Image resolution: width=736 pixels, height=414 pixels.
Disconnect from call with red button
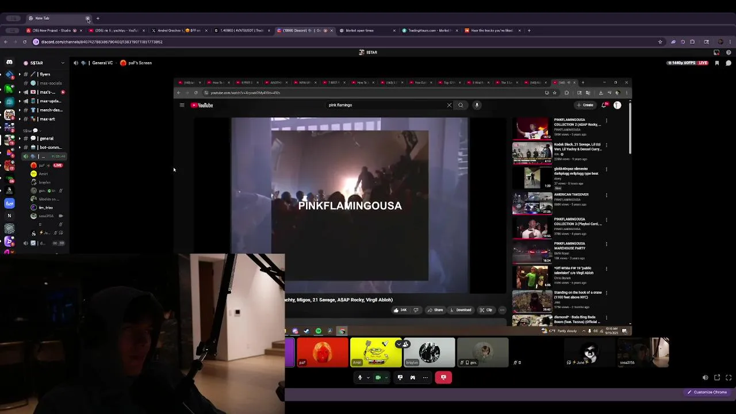pyautogui.click(x=443, y=378)
